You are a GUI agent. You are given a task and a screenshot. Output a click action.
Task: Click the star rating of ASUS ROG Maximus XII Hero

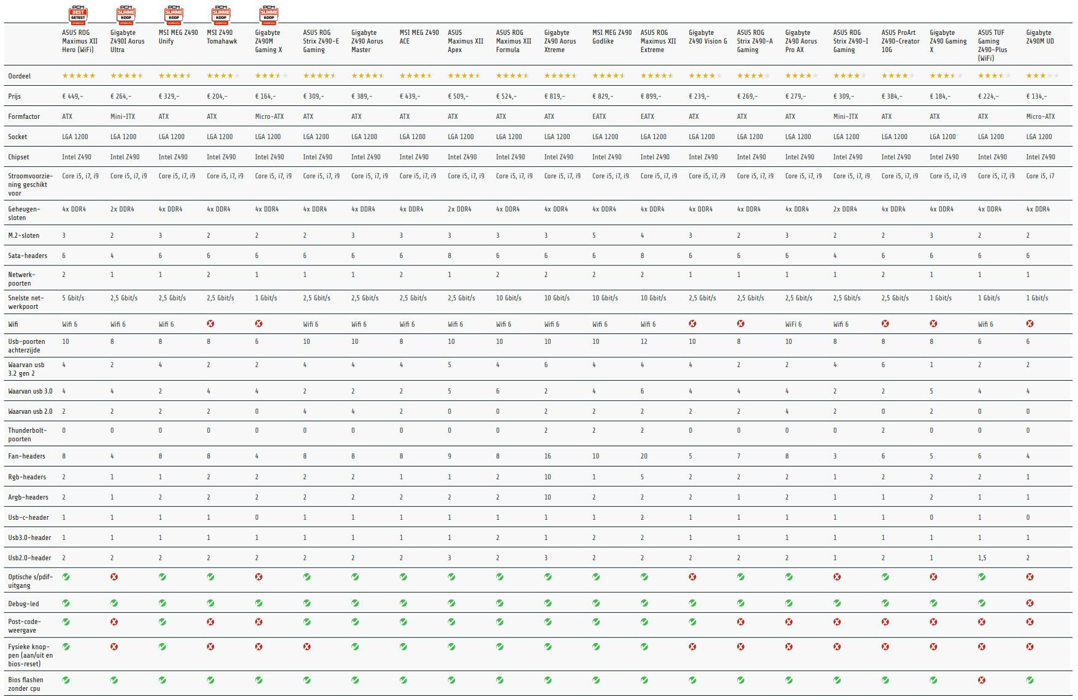click(79, 76)
